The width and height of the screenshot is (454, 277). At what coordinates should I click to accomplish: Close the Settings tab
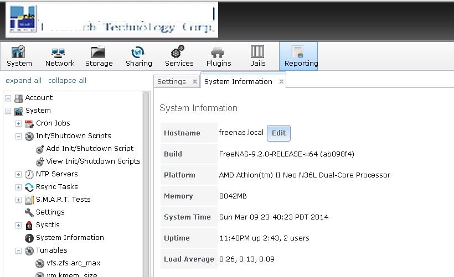coord(195,82)
